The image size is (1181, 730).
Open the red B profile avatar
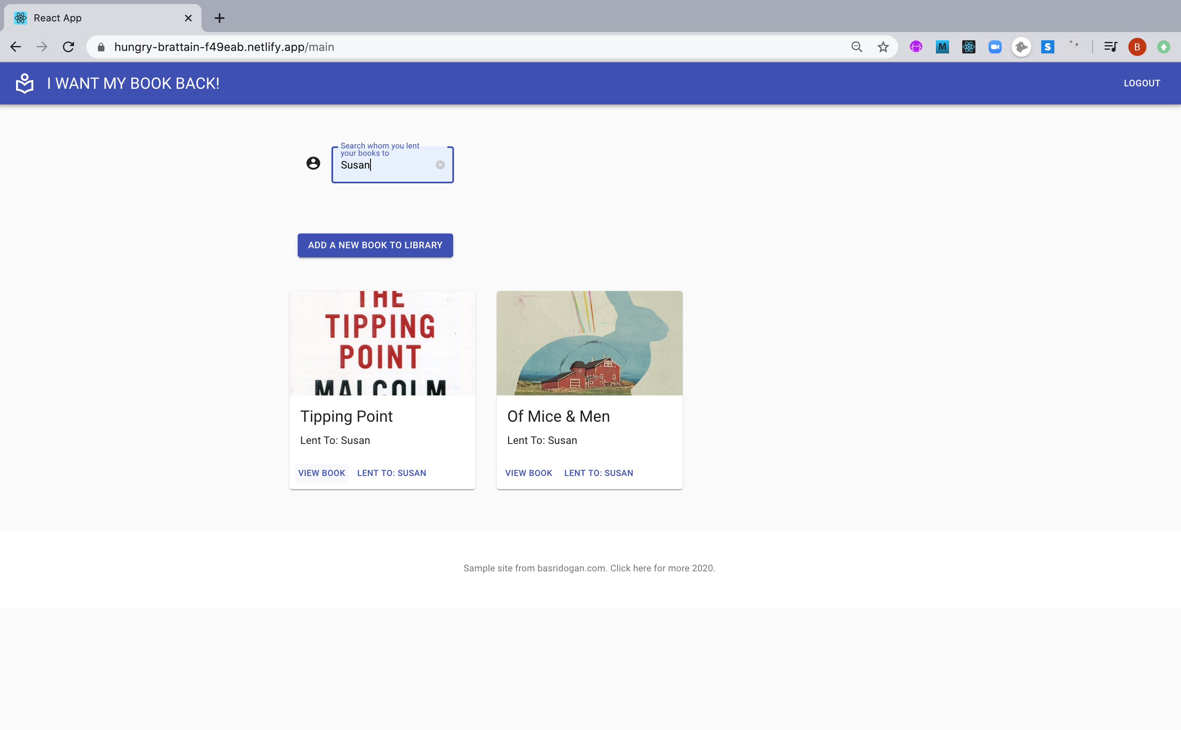tap(1137, 47)
